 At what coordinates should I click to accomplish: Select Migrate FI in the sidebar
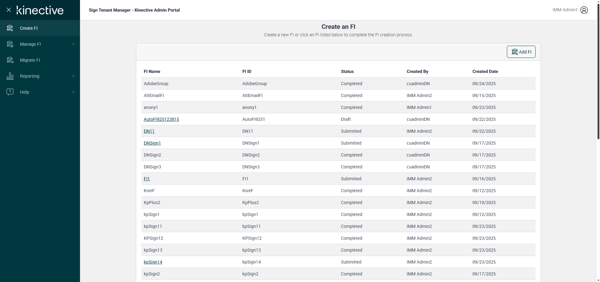coord(30,60)
